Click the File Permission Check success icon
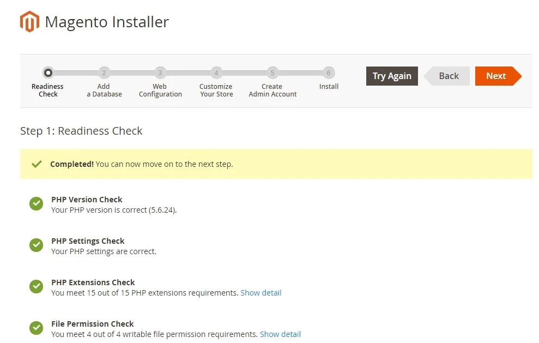The image size is (539, 343). (36, 328)
